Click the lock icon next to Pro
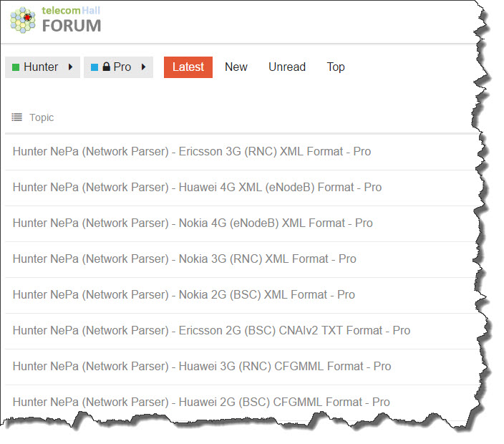Viewport: 504px width, 444px height. (107, 67)
